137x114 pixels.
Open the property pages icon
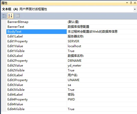click(18, 16)
